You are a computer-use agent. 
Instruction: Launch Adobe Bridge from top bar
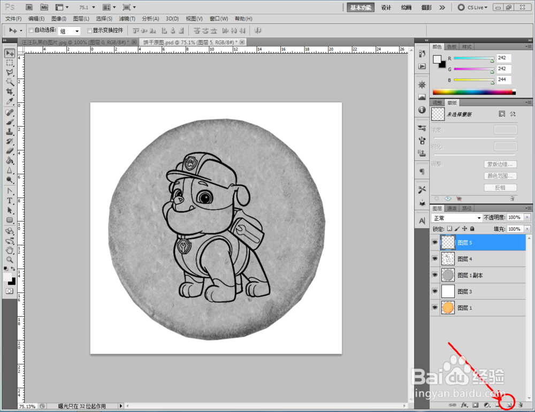point(29,7)
